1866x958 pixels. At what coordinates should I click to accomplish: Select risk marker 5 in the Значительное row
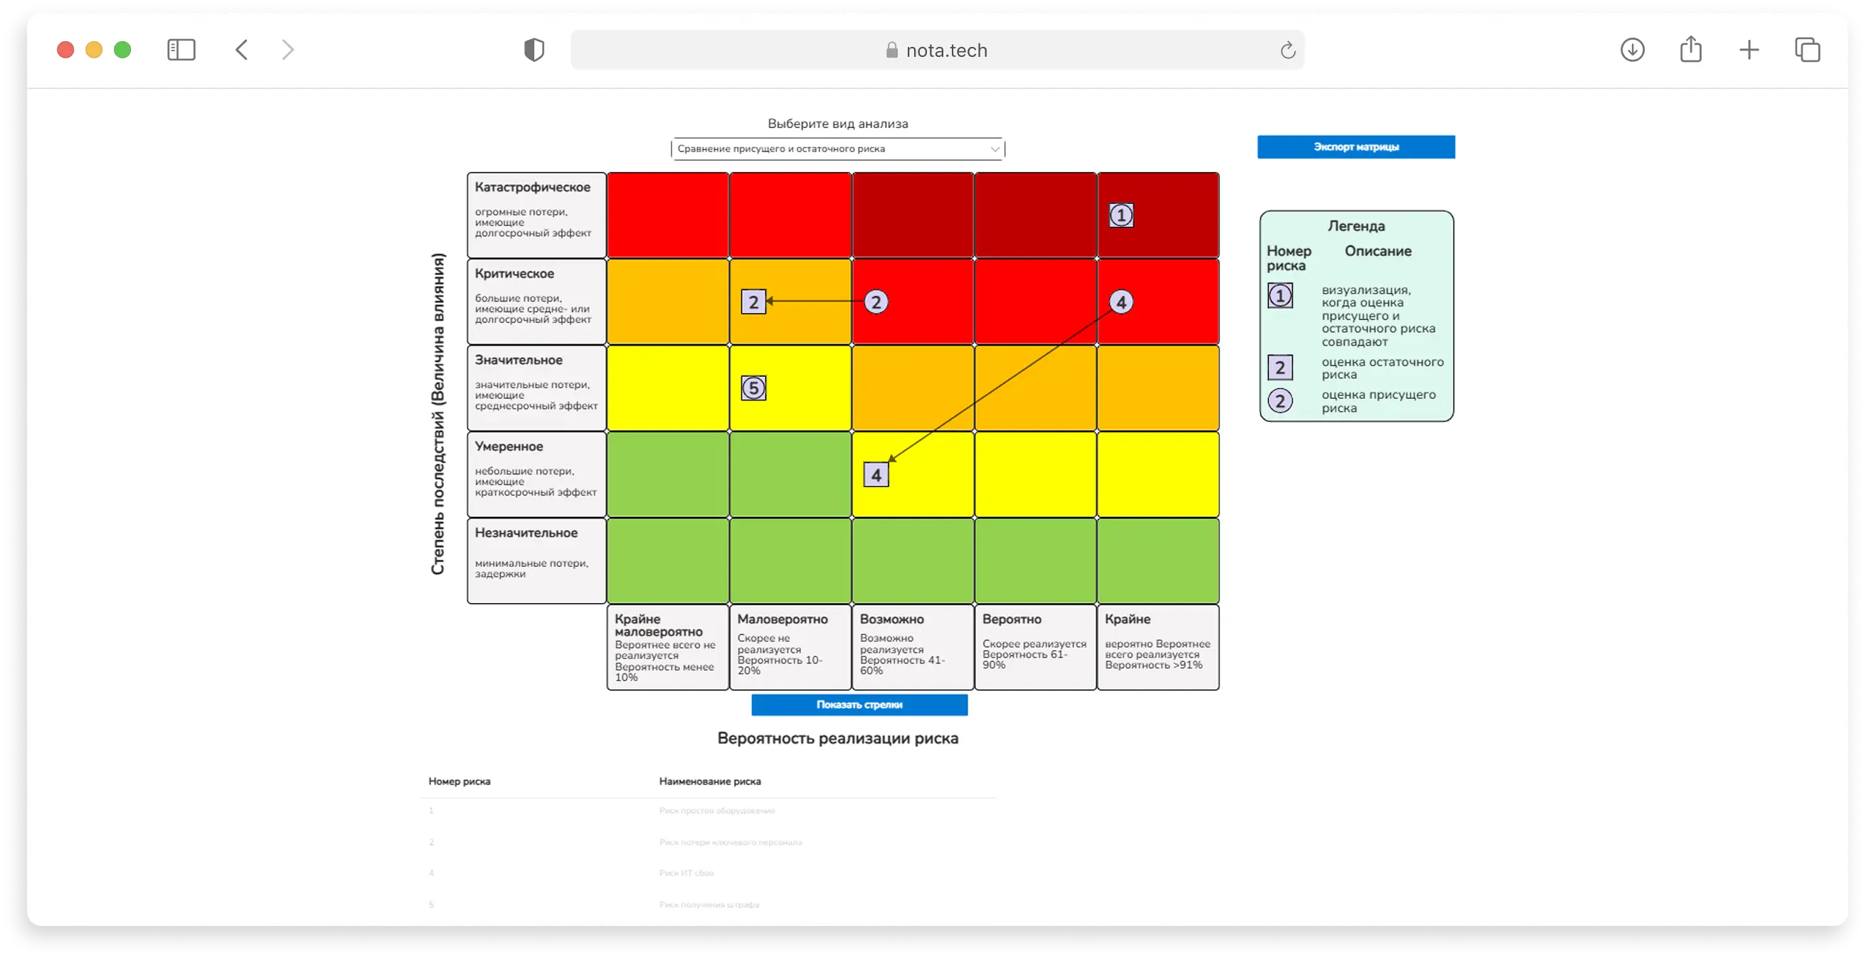coord(753,388)
